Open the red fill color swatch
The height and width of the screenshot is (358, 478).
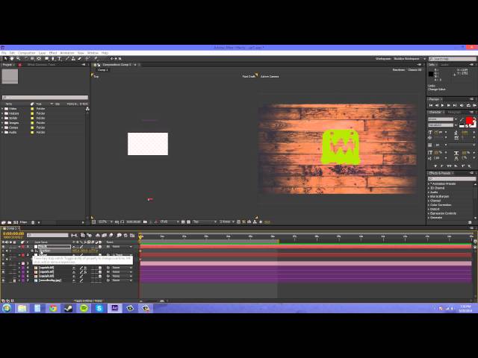[470, 120]
